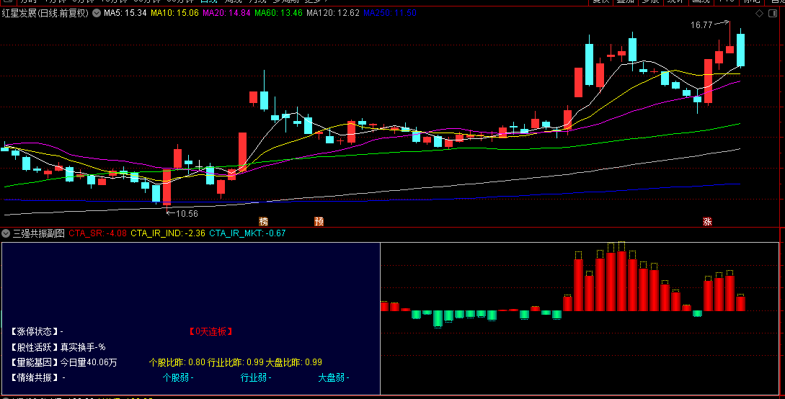This screenshot has width=785, height=399.
Task: Click the 涨 event marker below chart
Action: pos(707,221)
